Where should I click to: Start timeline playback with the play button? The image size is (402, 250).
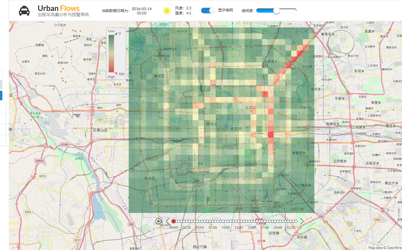coord(158,221)
